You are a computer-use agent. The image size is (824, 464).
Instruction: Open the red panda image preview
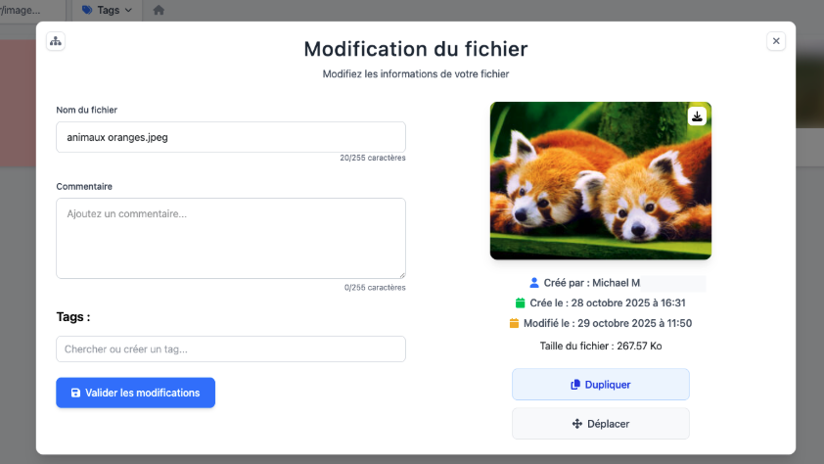tap(600, 186)
